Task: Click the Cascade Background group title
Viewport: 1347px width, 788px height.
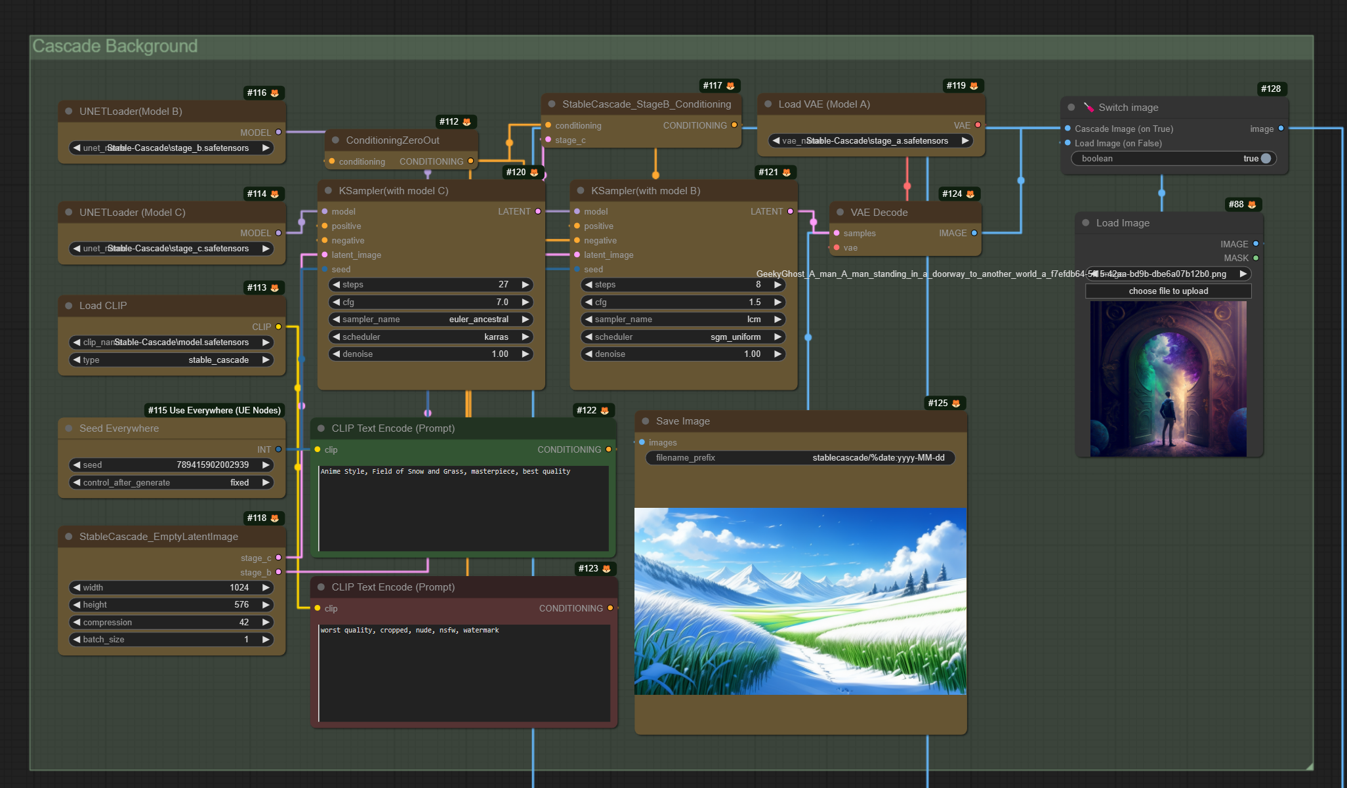Action: tap(115, 47)
